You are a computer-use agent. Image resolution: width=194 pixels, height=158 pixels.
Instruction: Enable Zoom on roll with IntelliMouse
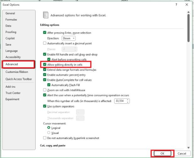[x=45, y=90]
